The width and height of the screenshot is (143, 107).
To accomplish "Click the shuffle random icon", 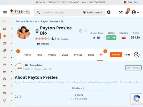I will [x=121, y=12].
